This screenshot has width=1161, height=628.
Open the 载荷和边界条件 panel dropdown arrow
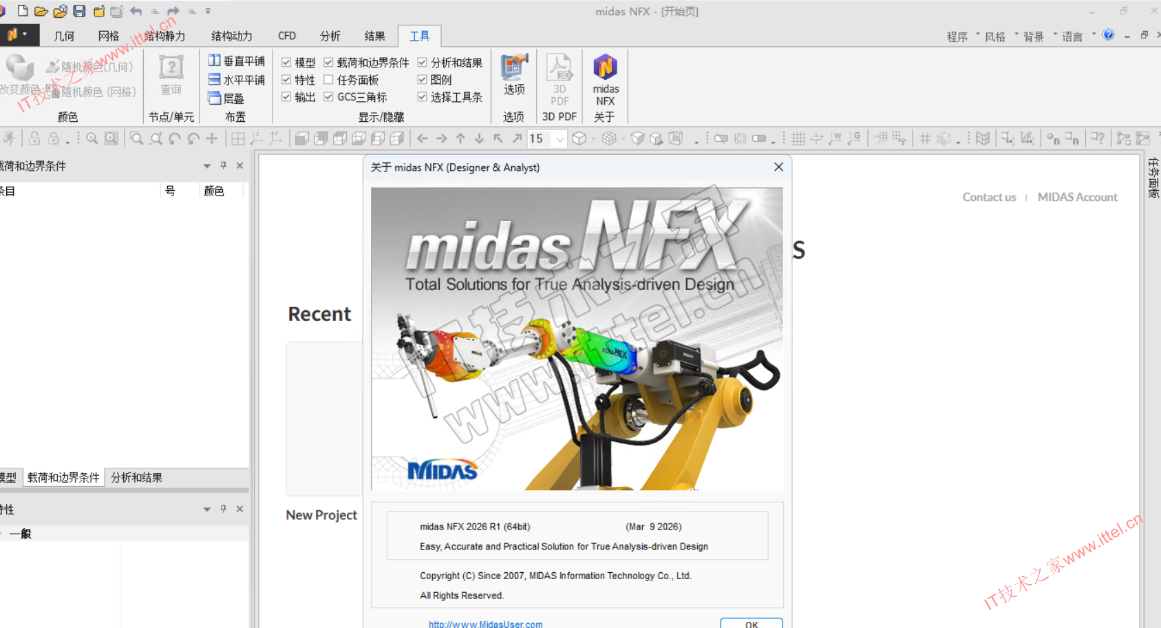coord(206,166)
